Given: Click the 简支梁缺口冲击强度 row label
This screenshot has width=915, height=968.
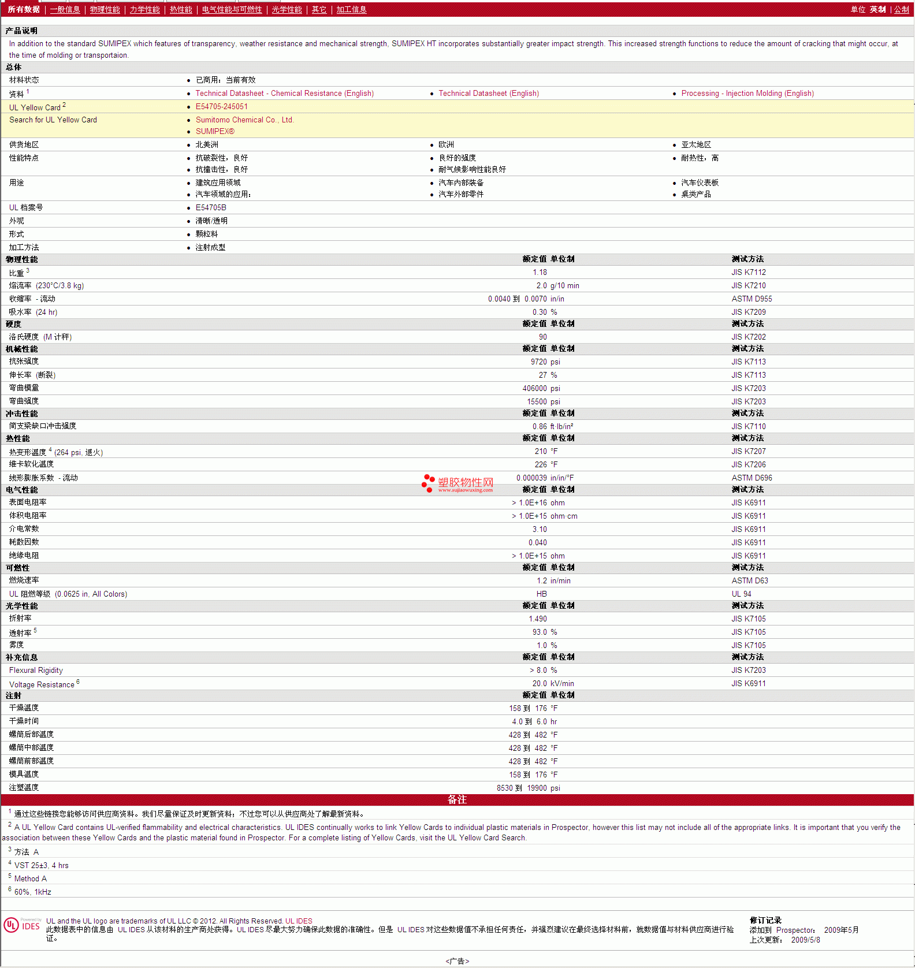Looking at the screenshot, I should [x=43, y=426].
